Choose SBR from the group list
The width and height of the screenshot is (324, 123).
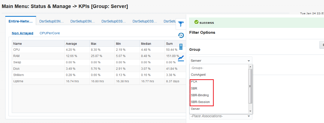[219, 88]
